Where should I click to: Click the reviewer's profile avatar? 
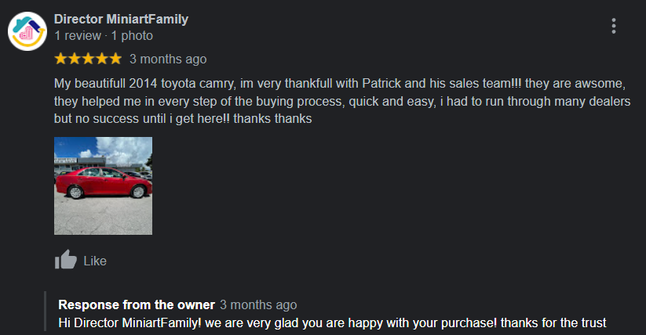(27, 31)
